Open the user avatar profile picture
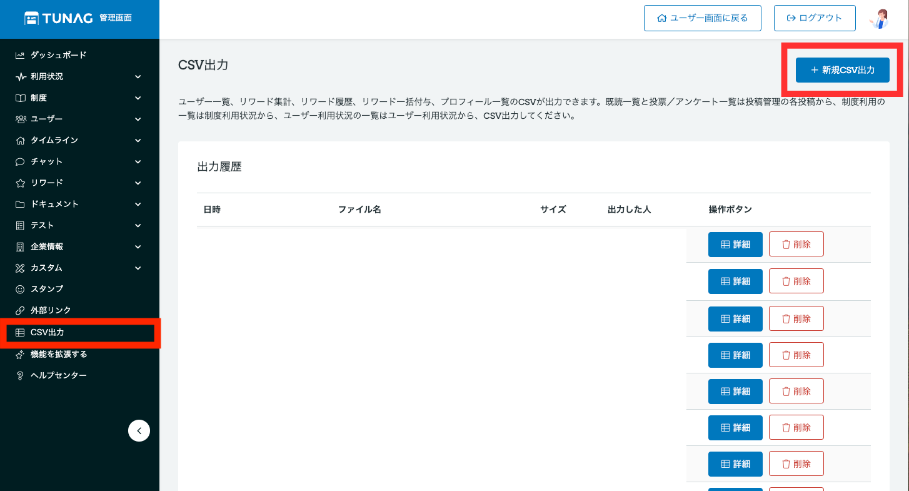909x491 pixels. point(879,18)
